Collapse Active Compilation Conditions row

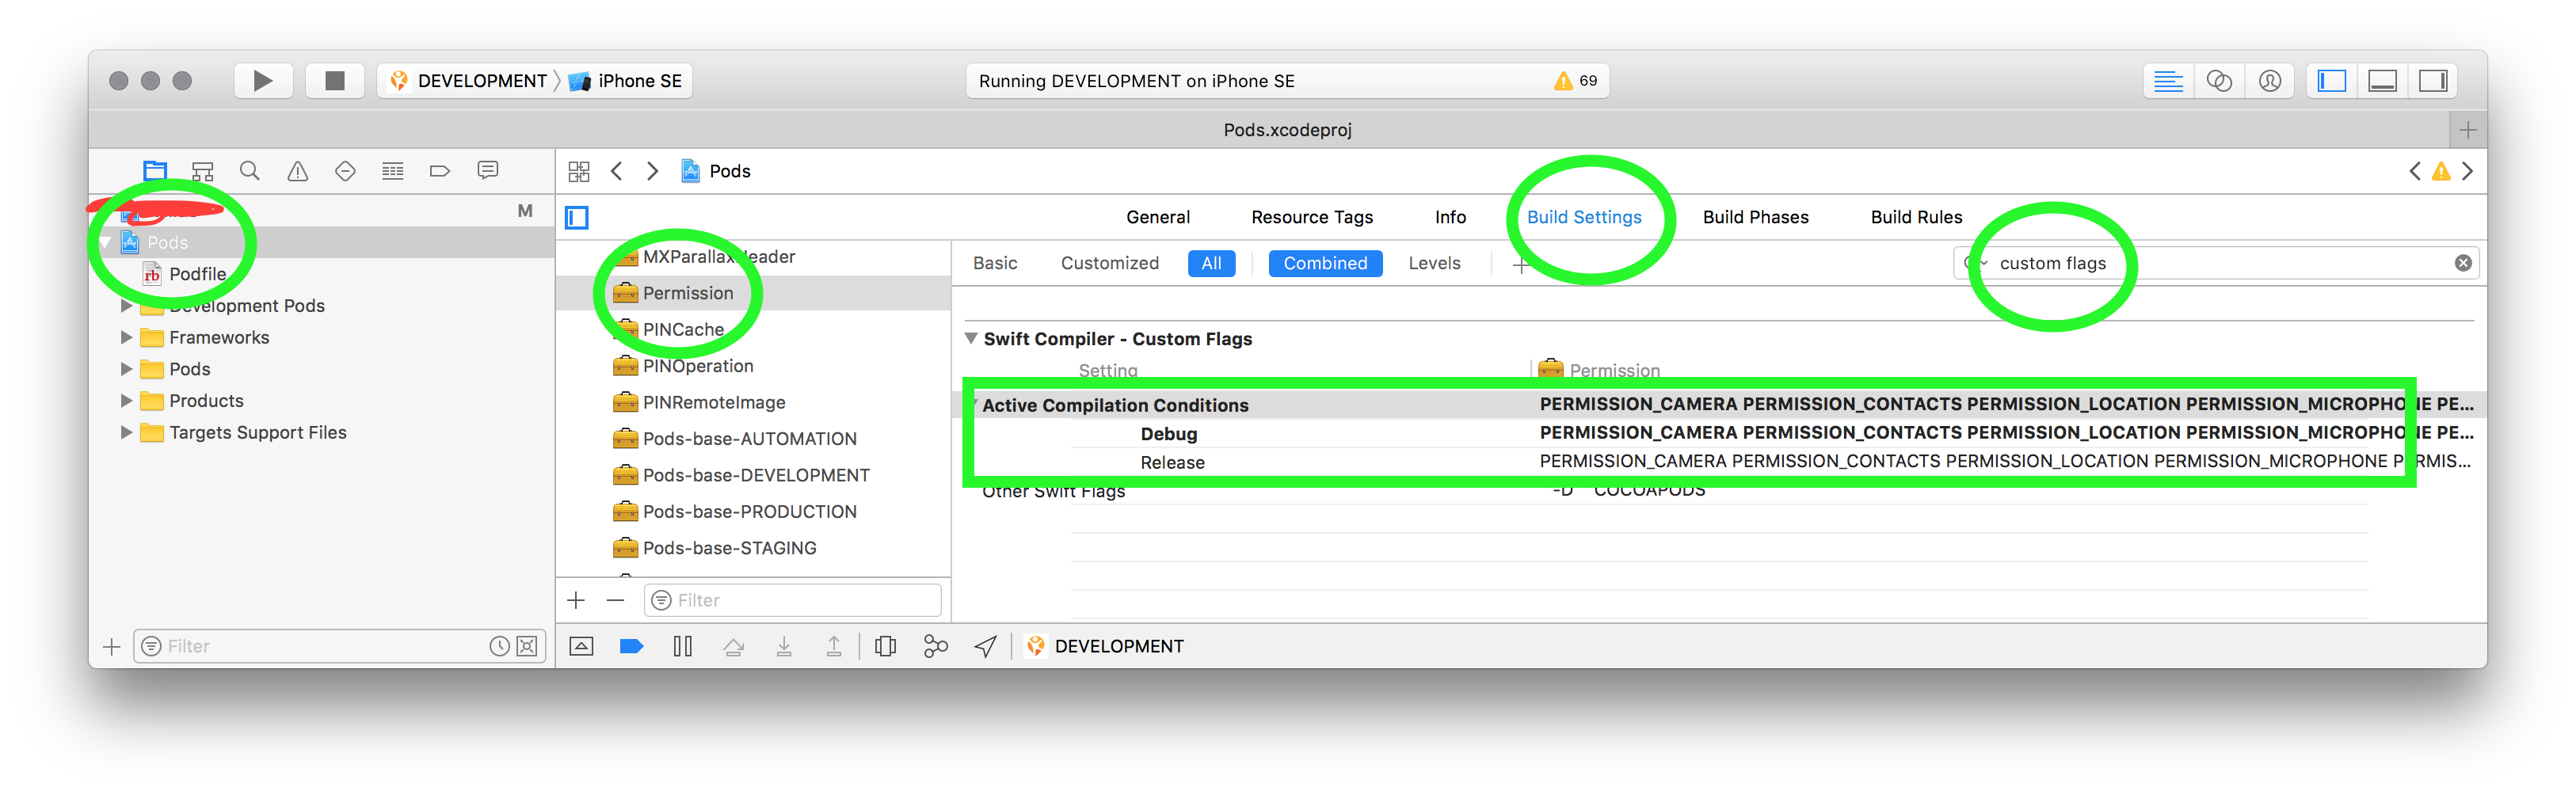[x=975, y=405]
